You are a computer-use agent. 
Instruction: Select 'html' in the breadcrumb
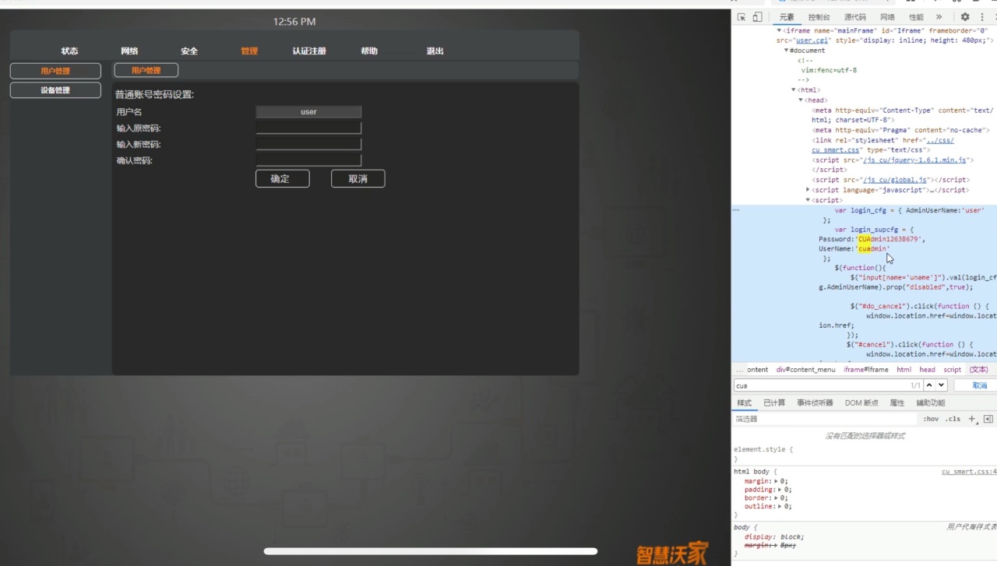click(904, 370)
